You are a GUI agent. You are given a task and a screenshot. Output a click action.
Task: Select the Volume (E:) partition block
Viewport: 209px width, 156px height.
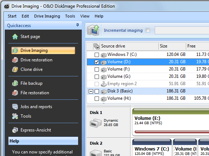pos(170,122)
